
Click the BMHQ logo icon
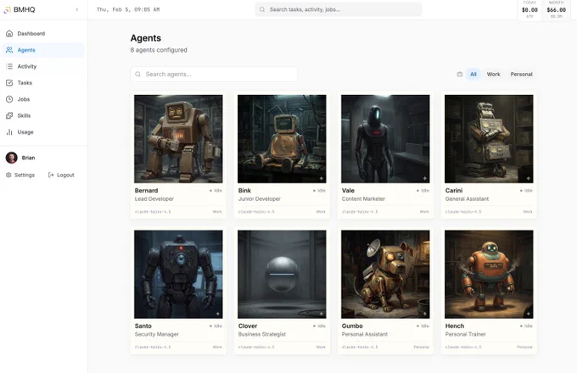pos(8,10)
